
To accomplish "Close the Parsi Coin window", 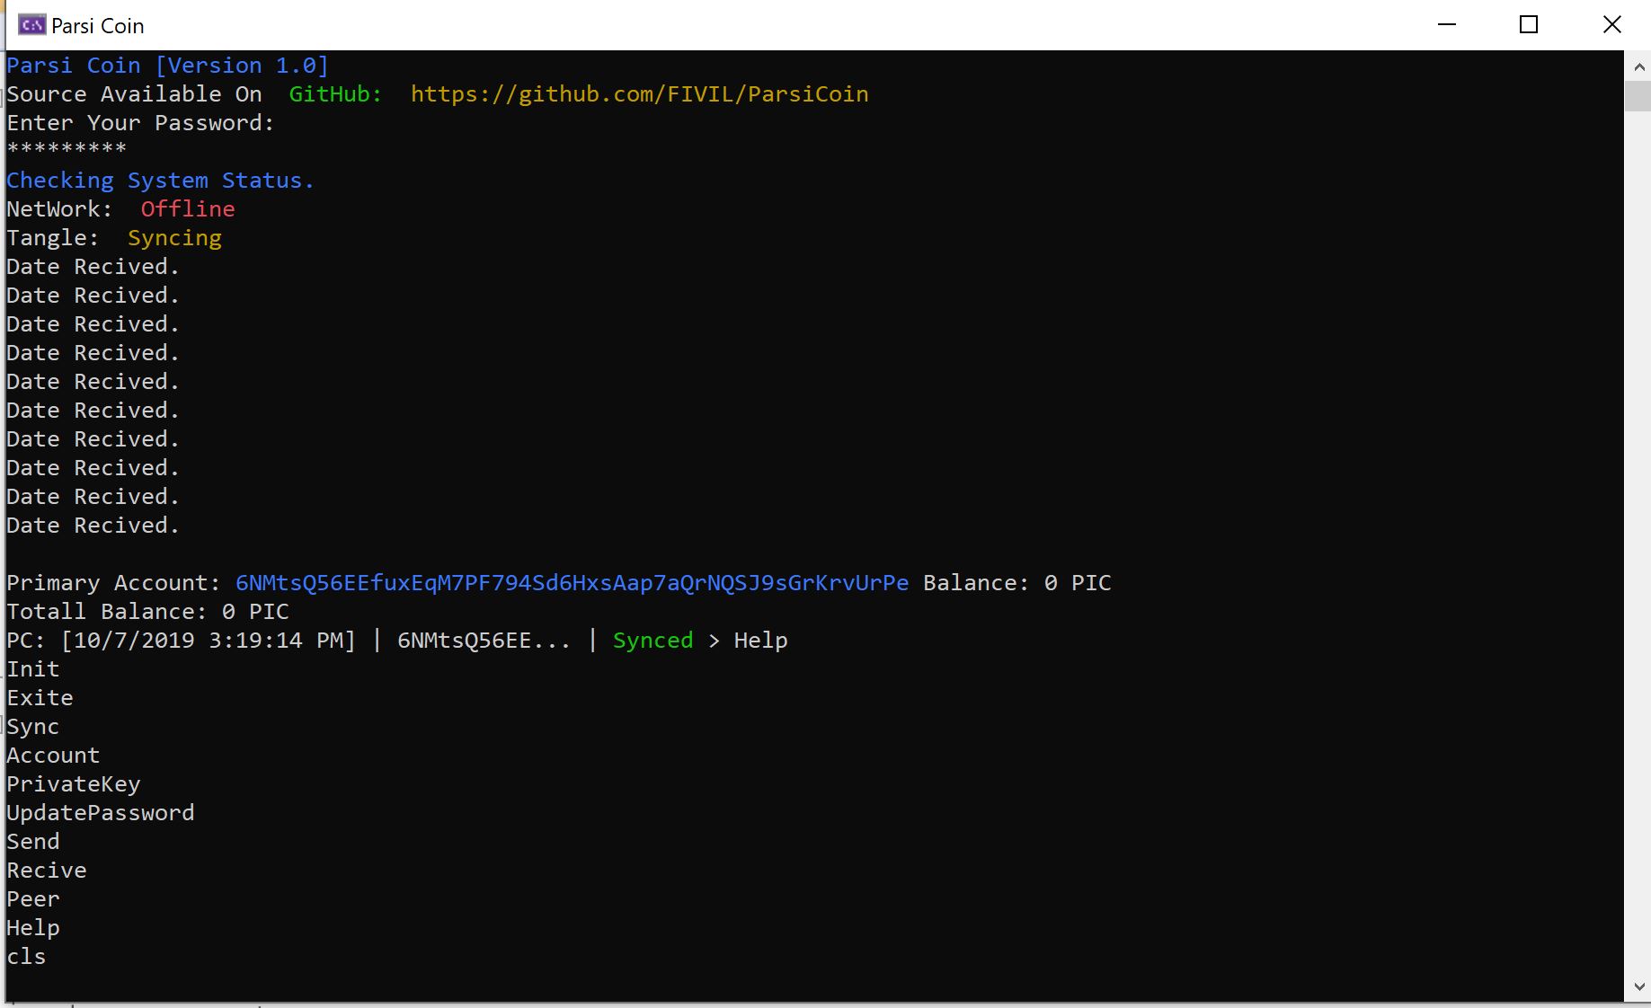I will click(1611, 25).
